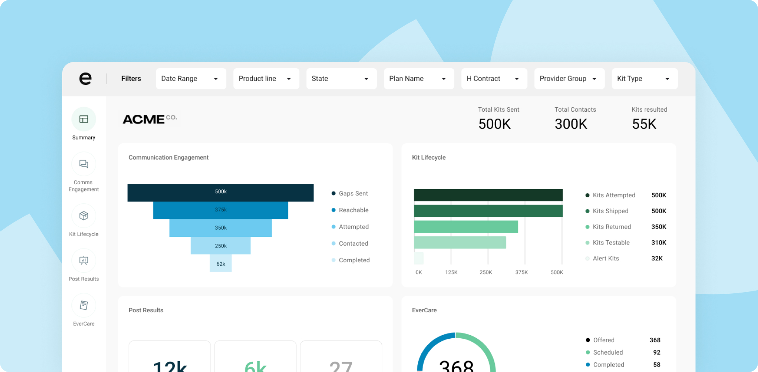This screenshot has width=758, height=372.
Task: Expand the Product line filter
Action: click(x=266, y=79)
